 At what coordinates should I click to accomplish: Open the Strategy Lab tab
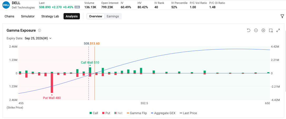(50, 16)
